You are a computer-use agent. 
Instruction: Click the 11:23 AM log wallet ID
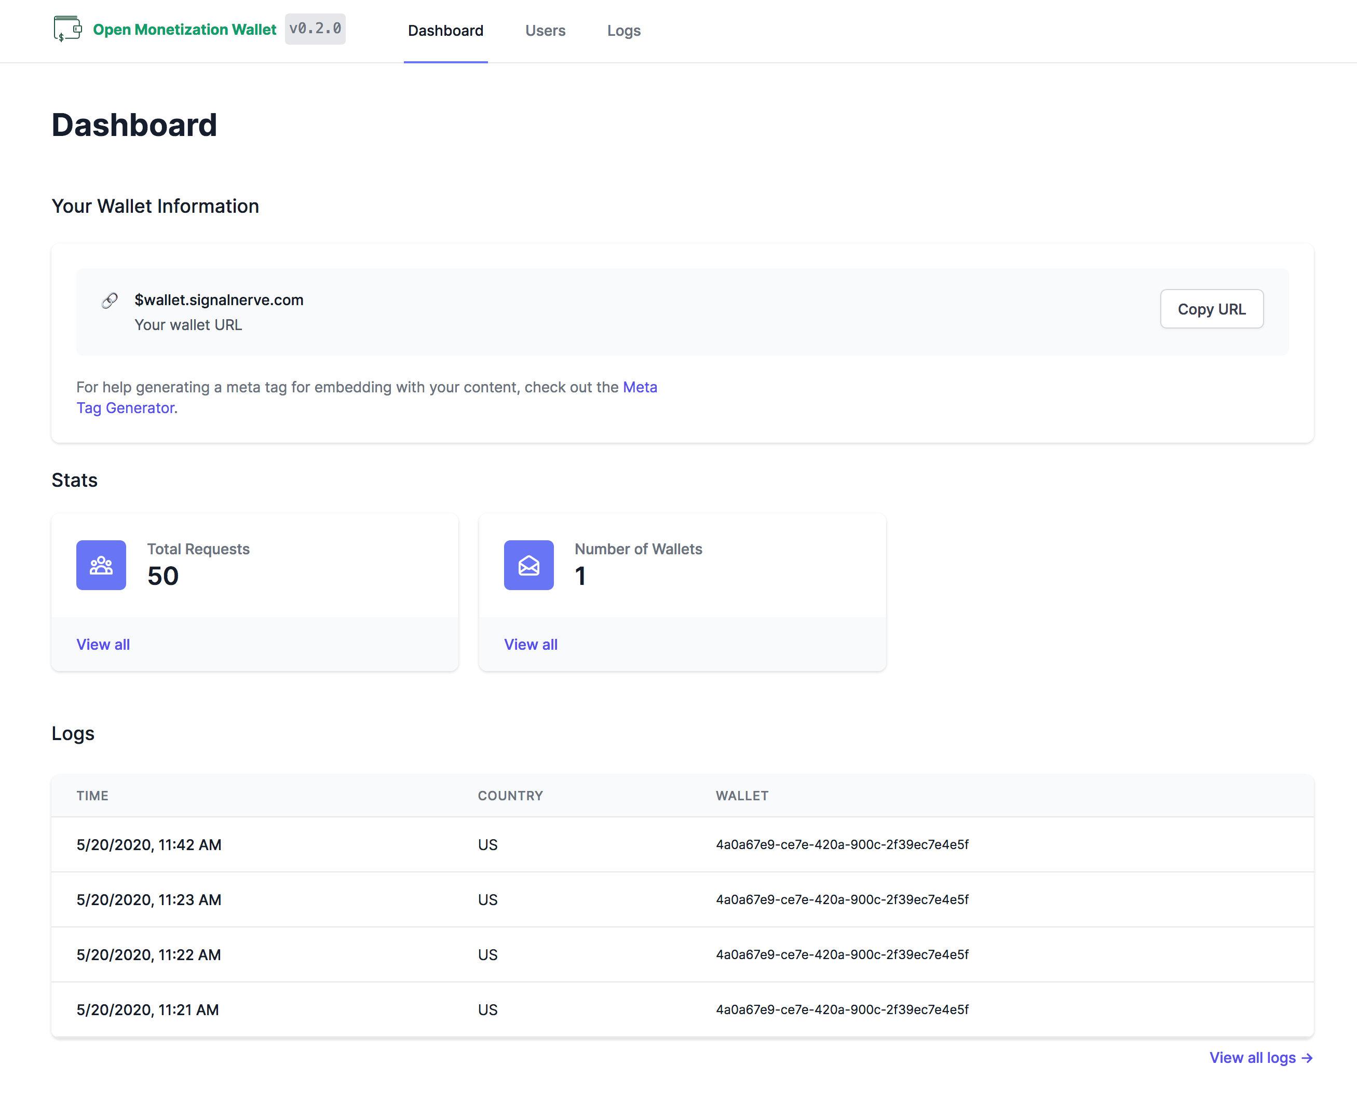[842, 899]
